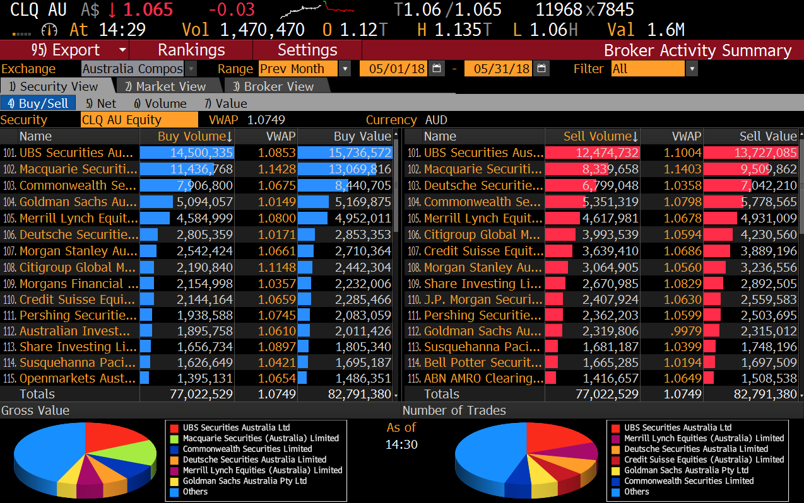Screen dimensions: 804x503
Task: Click yellow Goldman Sachs swatch in Trades legend
Action: tap(615, 470)
